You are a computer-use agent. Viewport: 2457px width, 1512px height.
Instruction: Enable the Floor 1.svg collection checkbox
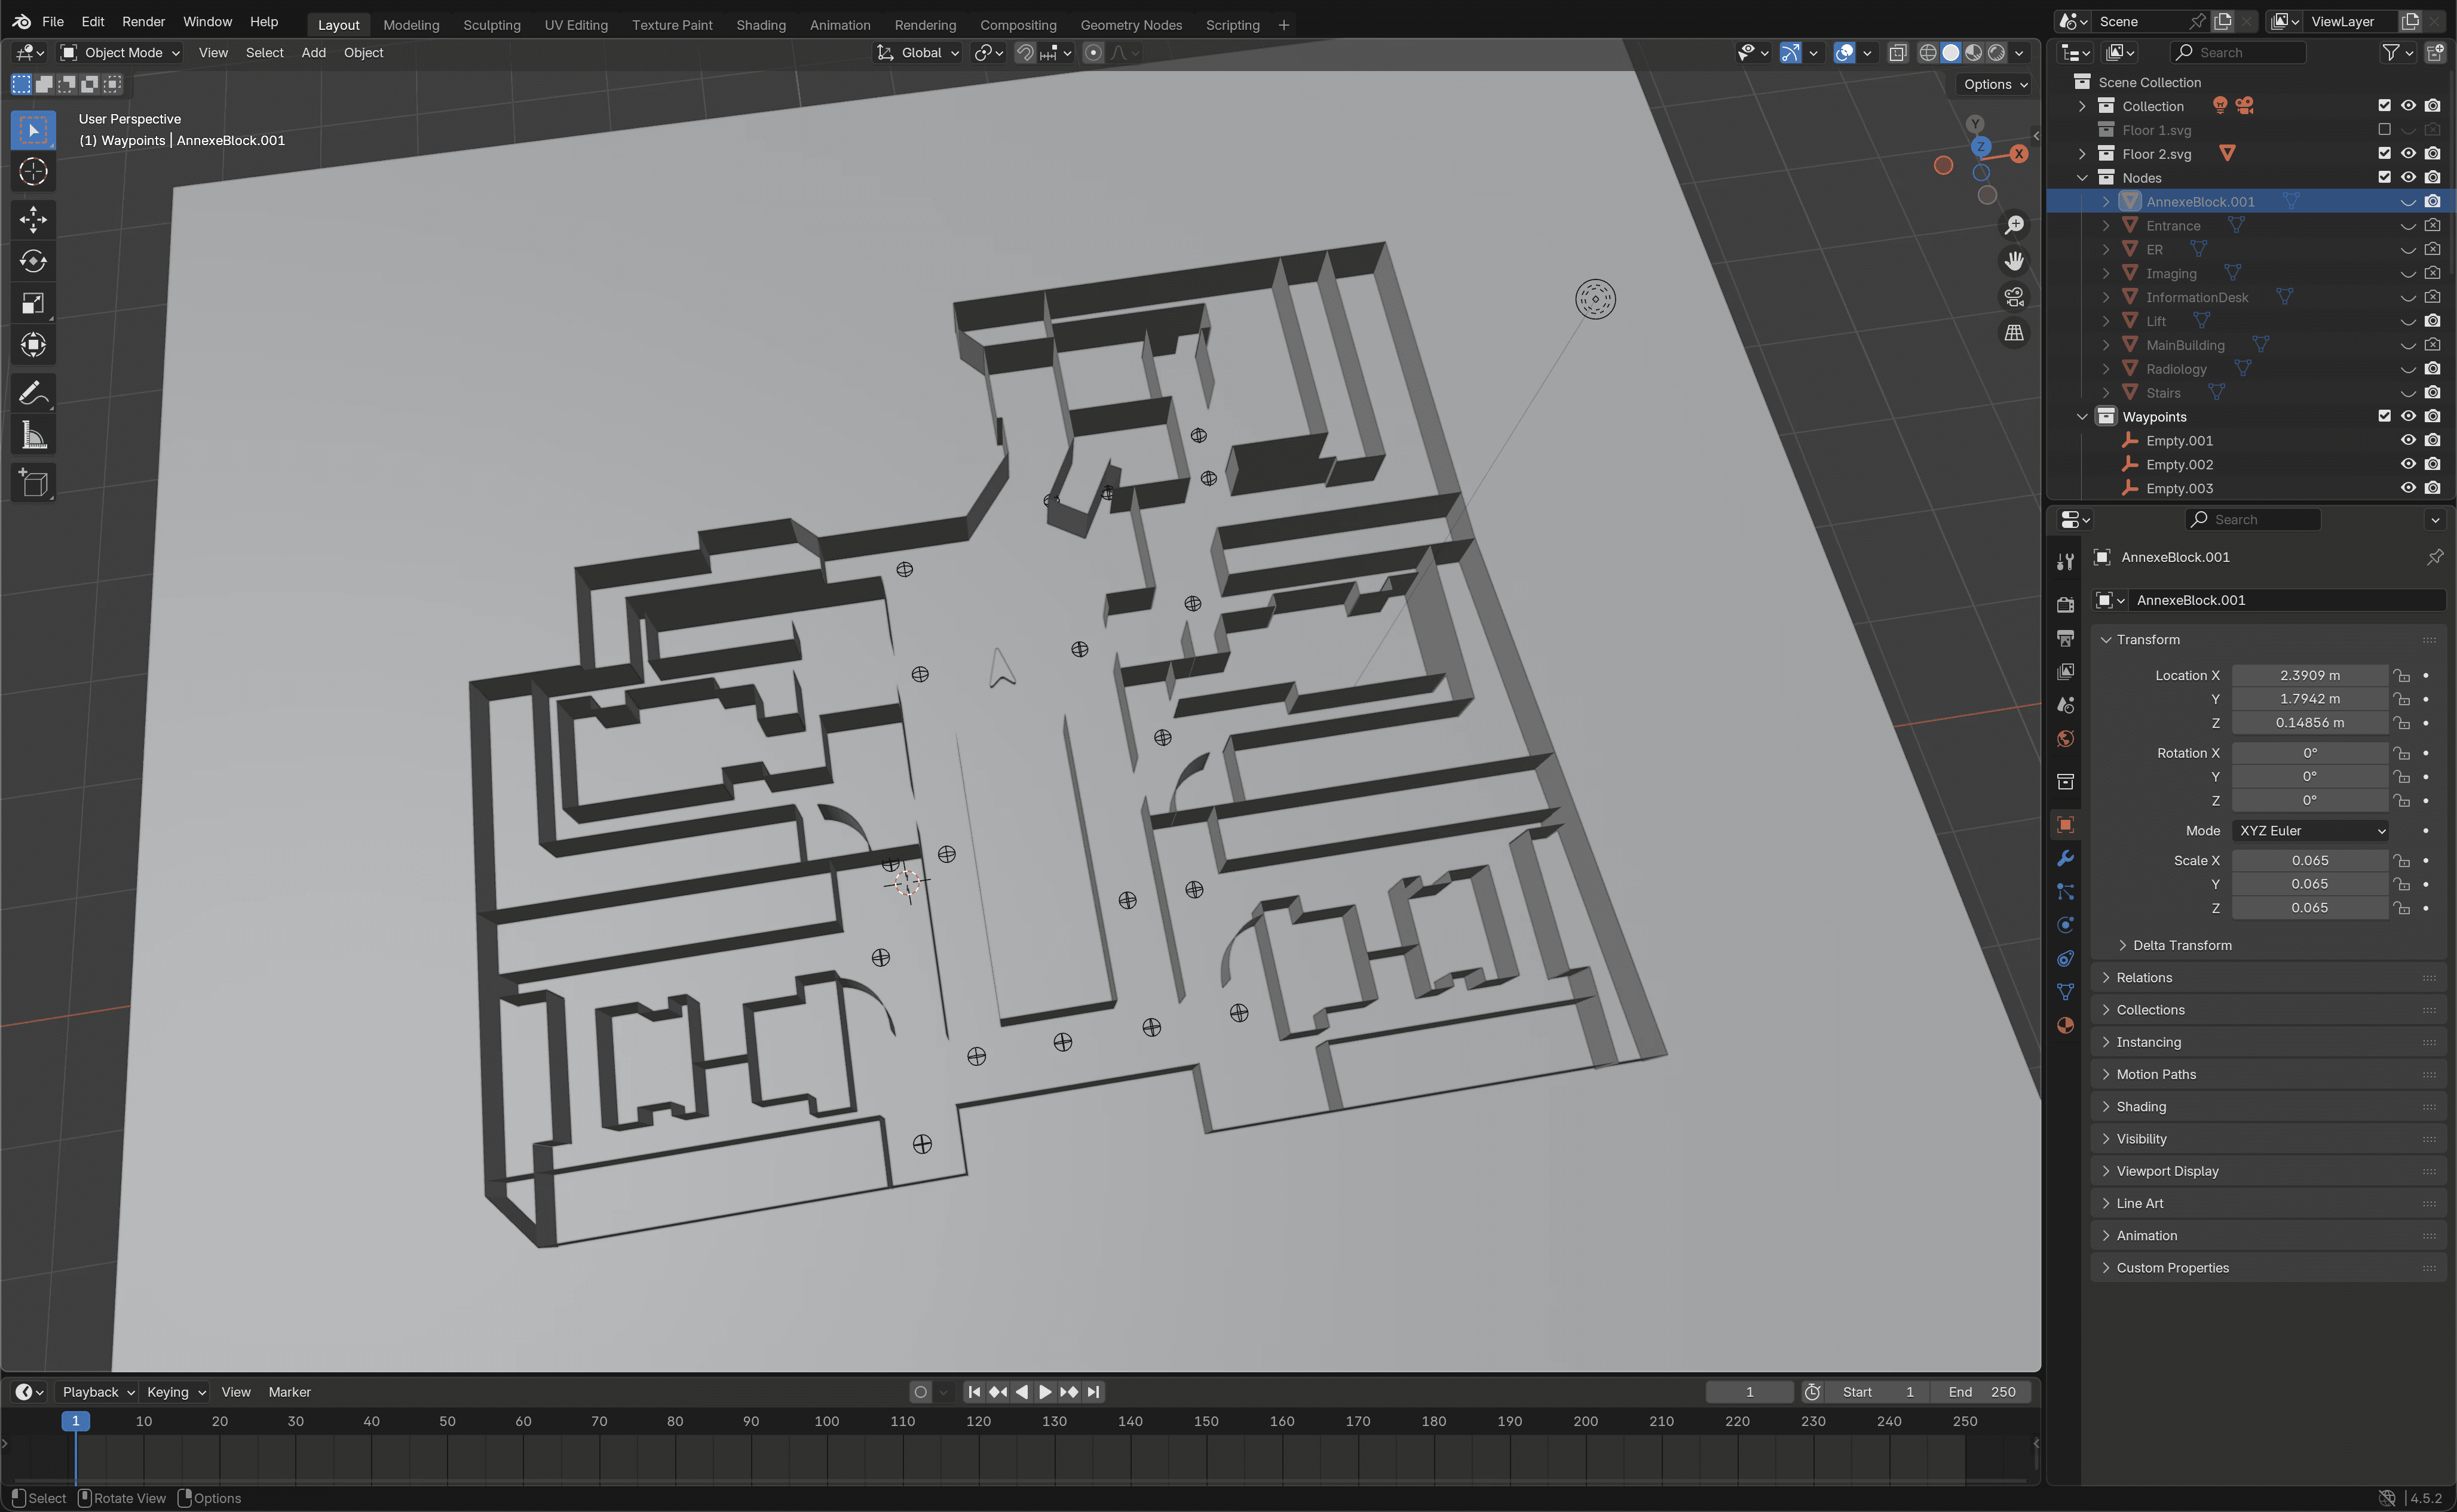pos(2383,130)
